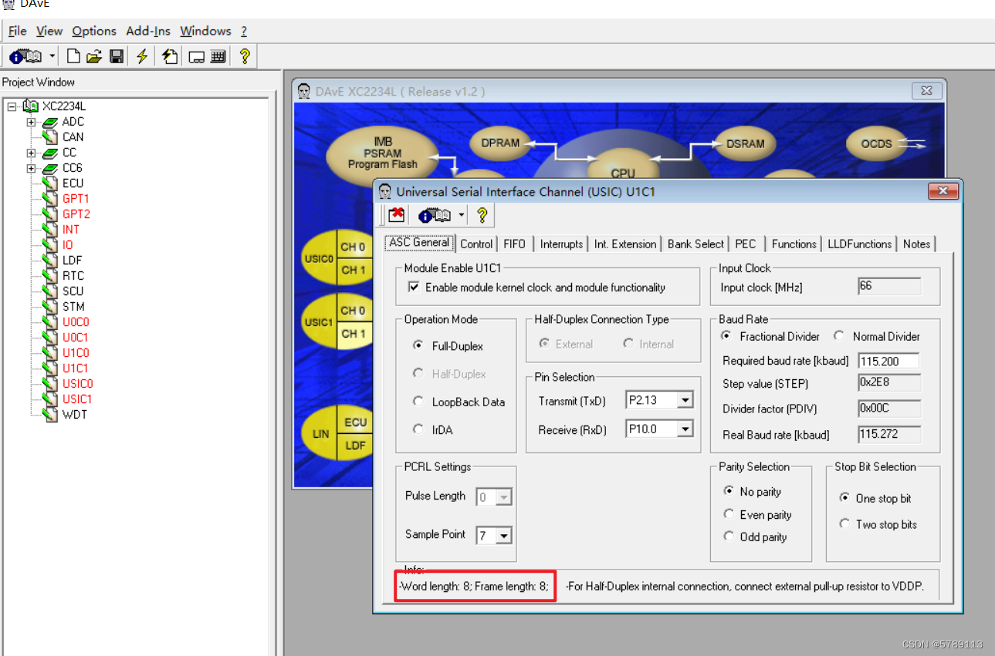Click the DPRAM block in diagram
Screen dimensions: 995x656
coord(501,143)
